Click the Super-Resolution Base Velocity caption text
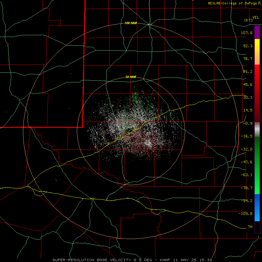The width and height of the screenshot is (262, 262). 132,260
